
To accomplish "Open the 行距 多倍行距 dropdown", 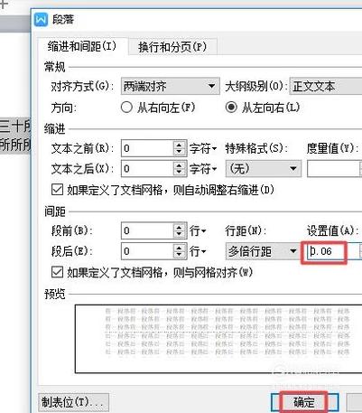I will pyautogui.click(x=264, y=251).
